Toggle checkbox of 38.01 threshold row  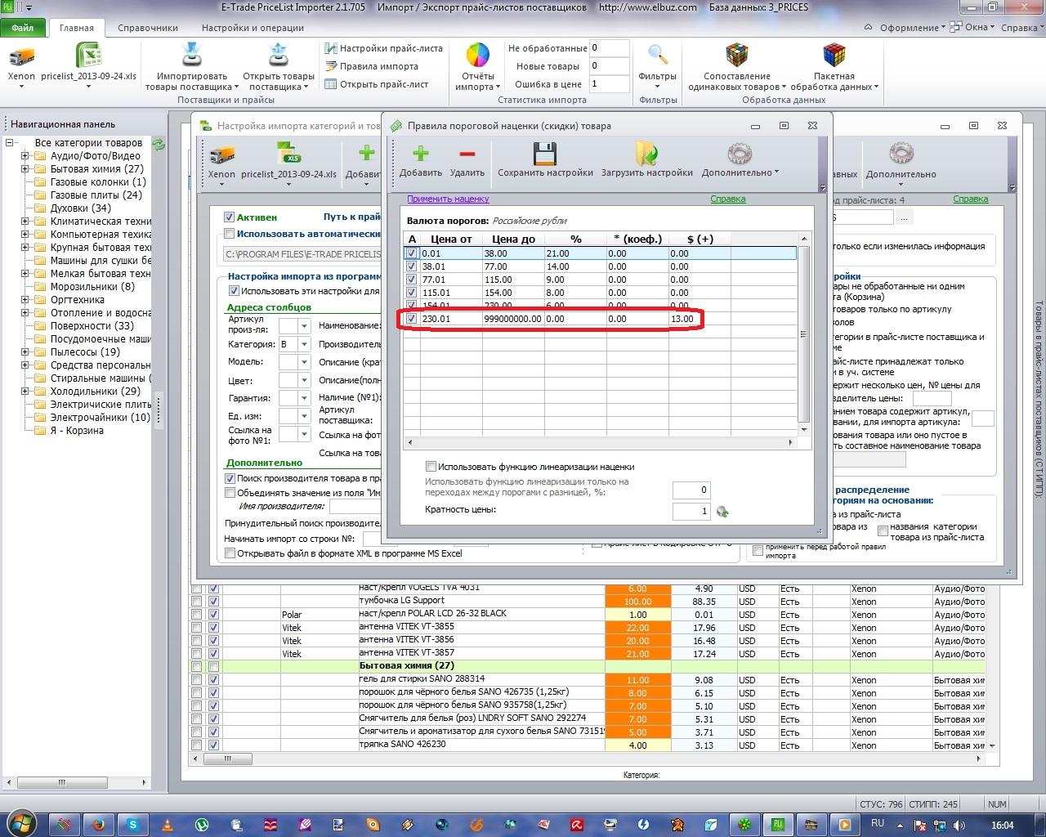click(x=412, y=266)
